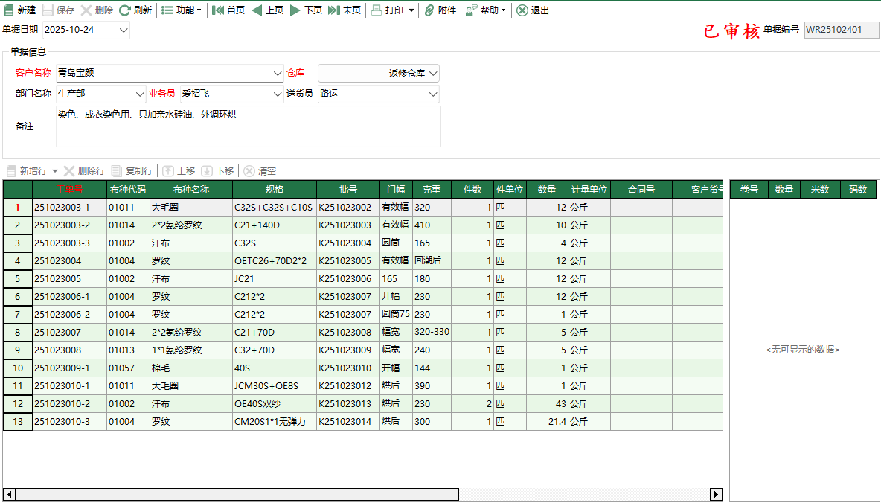Expand the 送货员 dropdown
This screenshot has width=881, height=503.
[433, 94]
